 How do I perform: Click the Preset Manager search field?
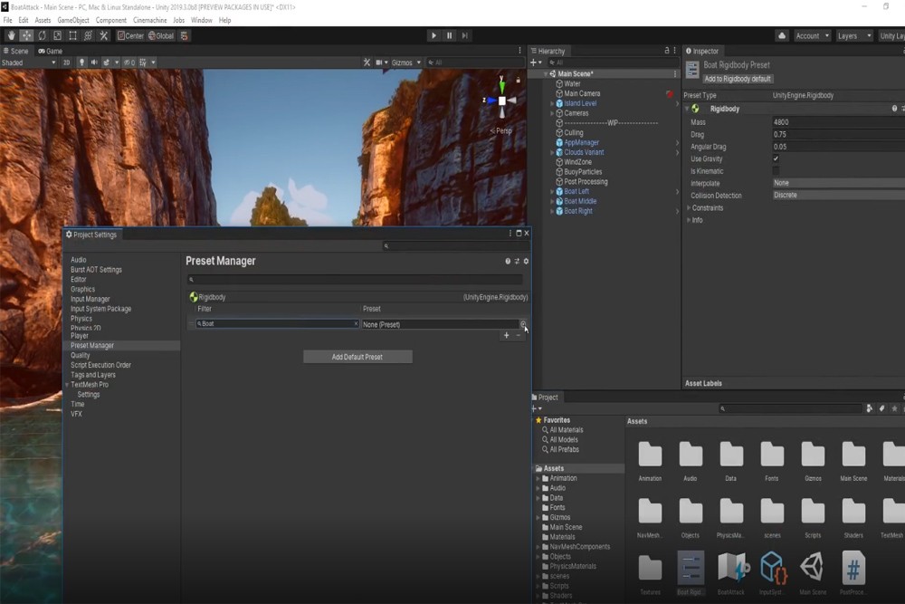tap(355, 280)
